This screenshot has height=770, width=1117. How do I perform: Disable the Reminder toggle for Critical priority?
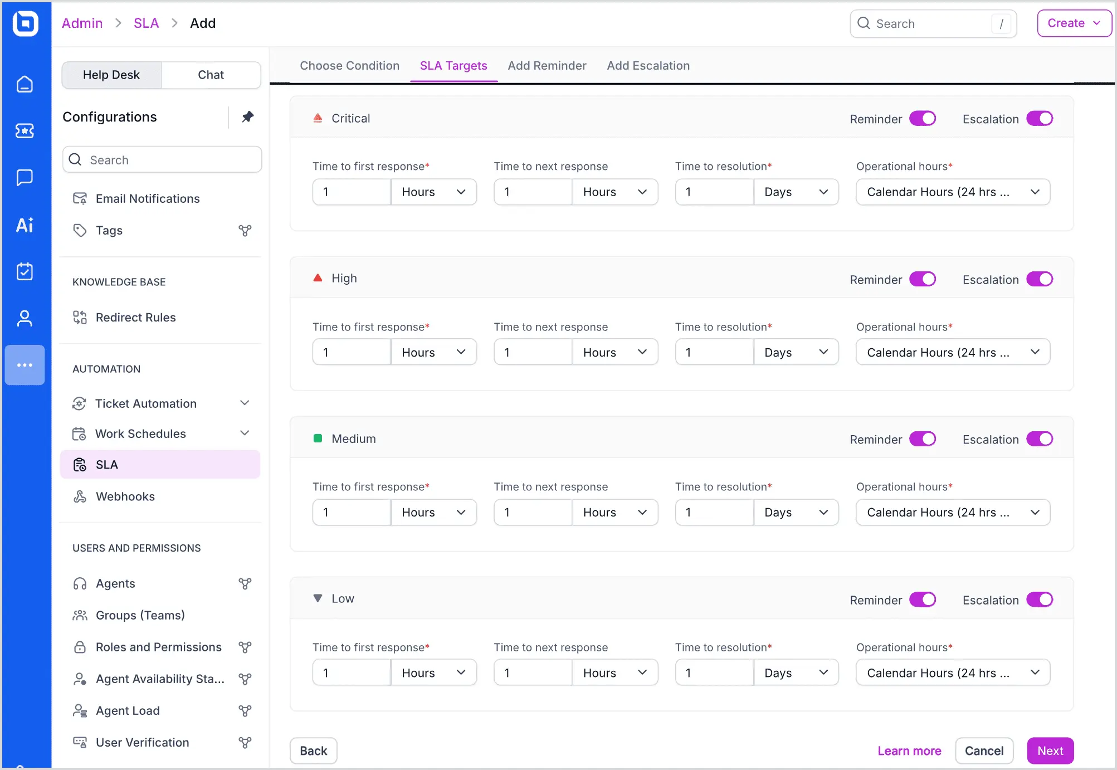(923, 118)
